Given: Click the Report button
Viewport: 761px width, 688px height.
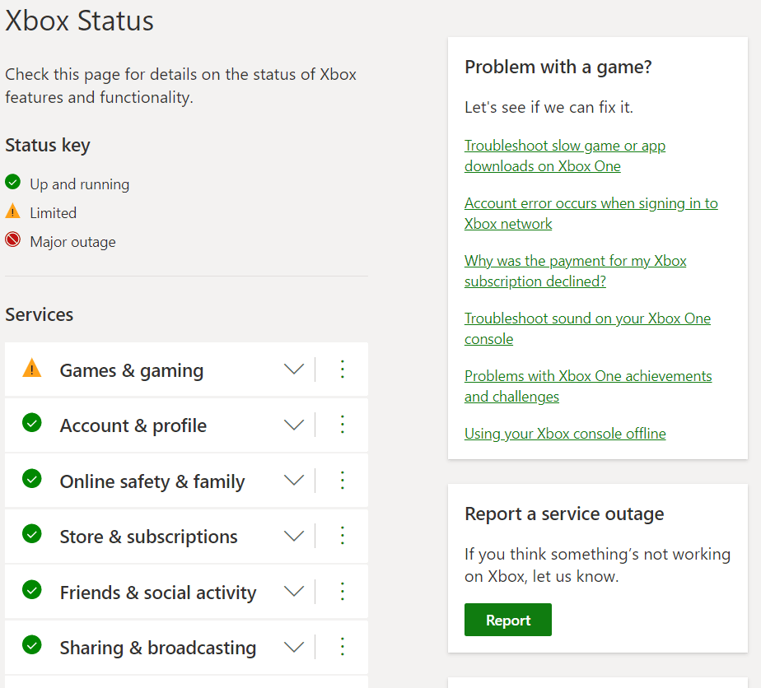Looking at the screenshot, I should coord(507,620).
